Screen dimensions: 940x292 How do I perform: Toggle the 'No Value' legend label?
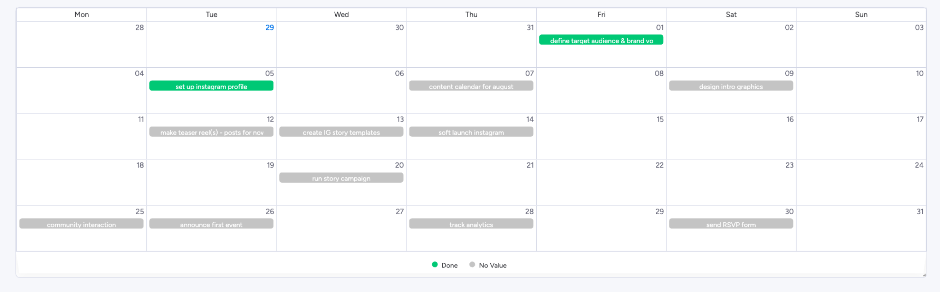coord(492,265)
